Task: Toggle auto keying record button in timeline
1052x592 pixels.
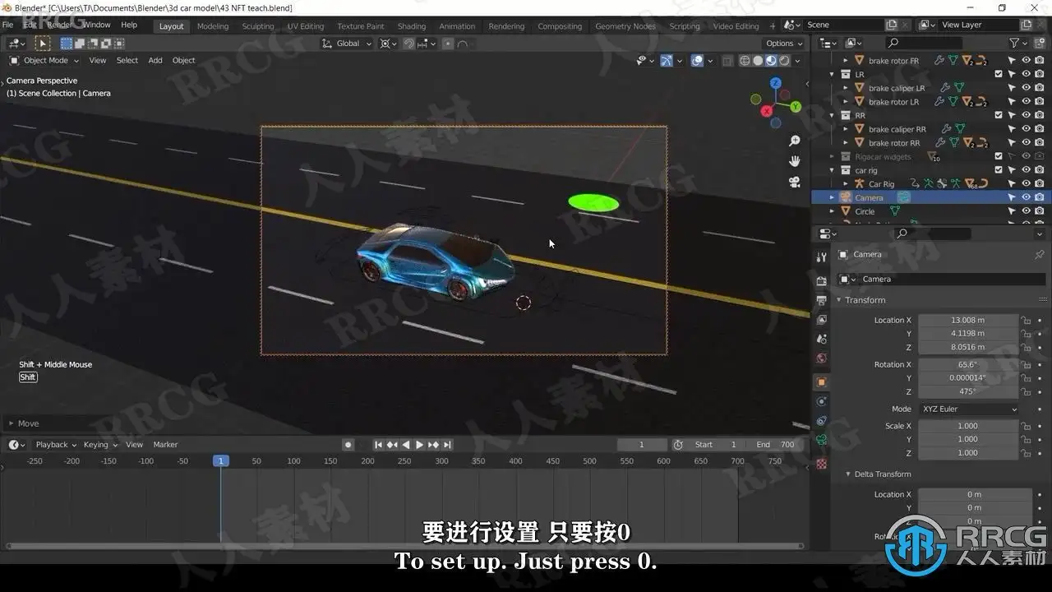Action: coord(348,445)
